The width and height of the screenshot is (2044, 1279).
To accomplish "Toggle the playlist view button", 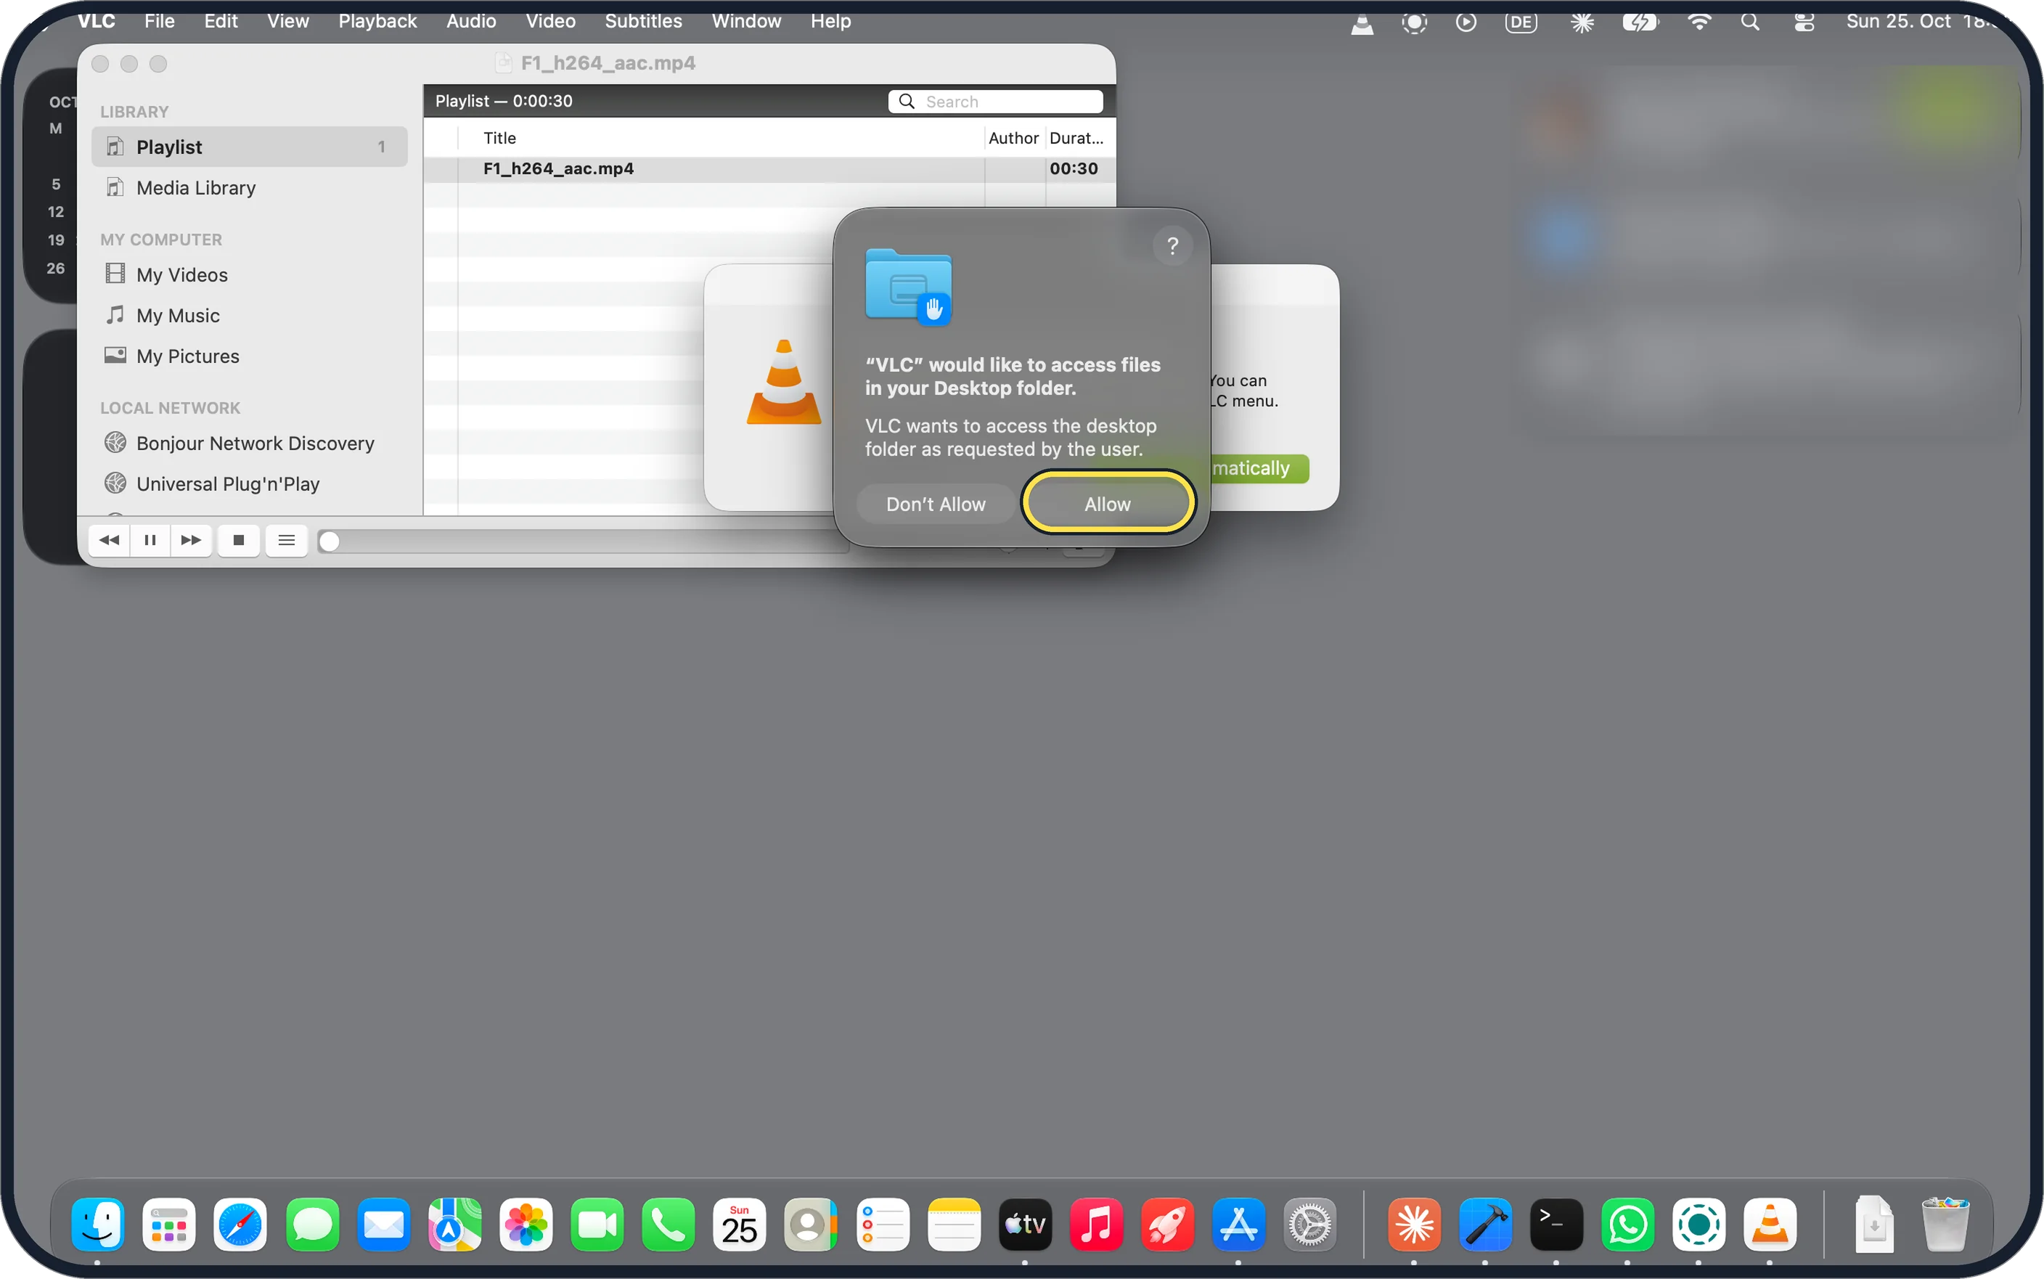I will (x=287, y=539).
